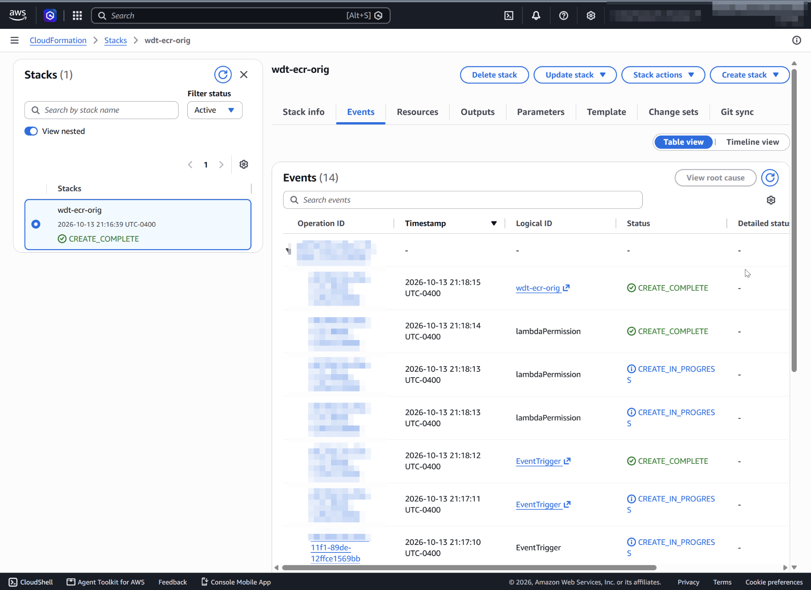Open the info panel icon
The height and width of the screenshot is (590, 811).
coord(797,40)
